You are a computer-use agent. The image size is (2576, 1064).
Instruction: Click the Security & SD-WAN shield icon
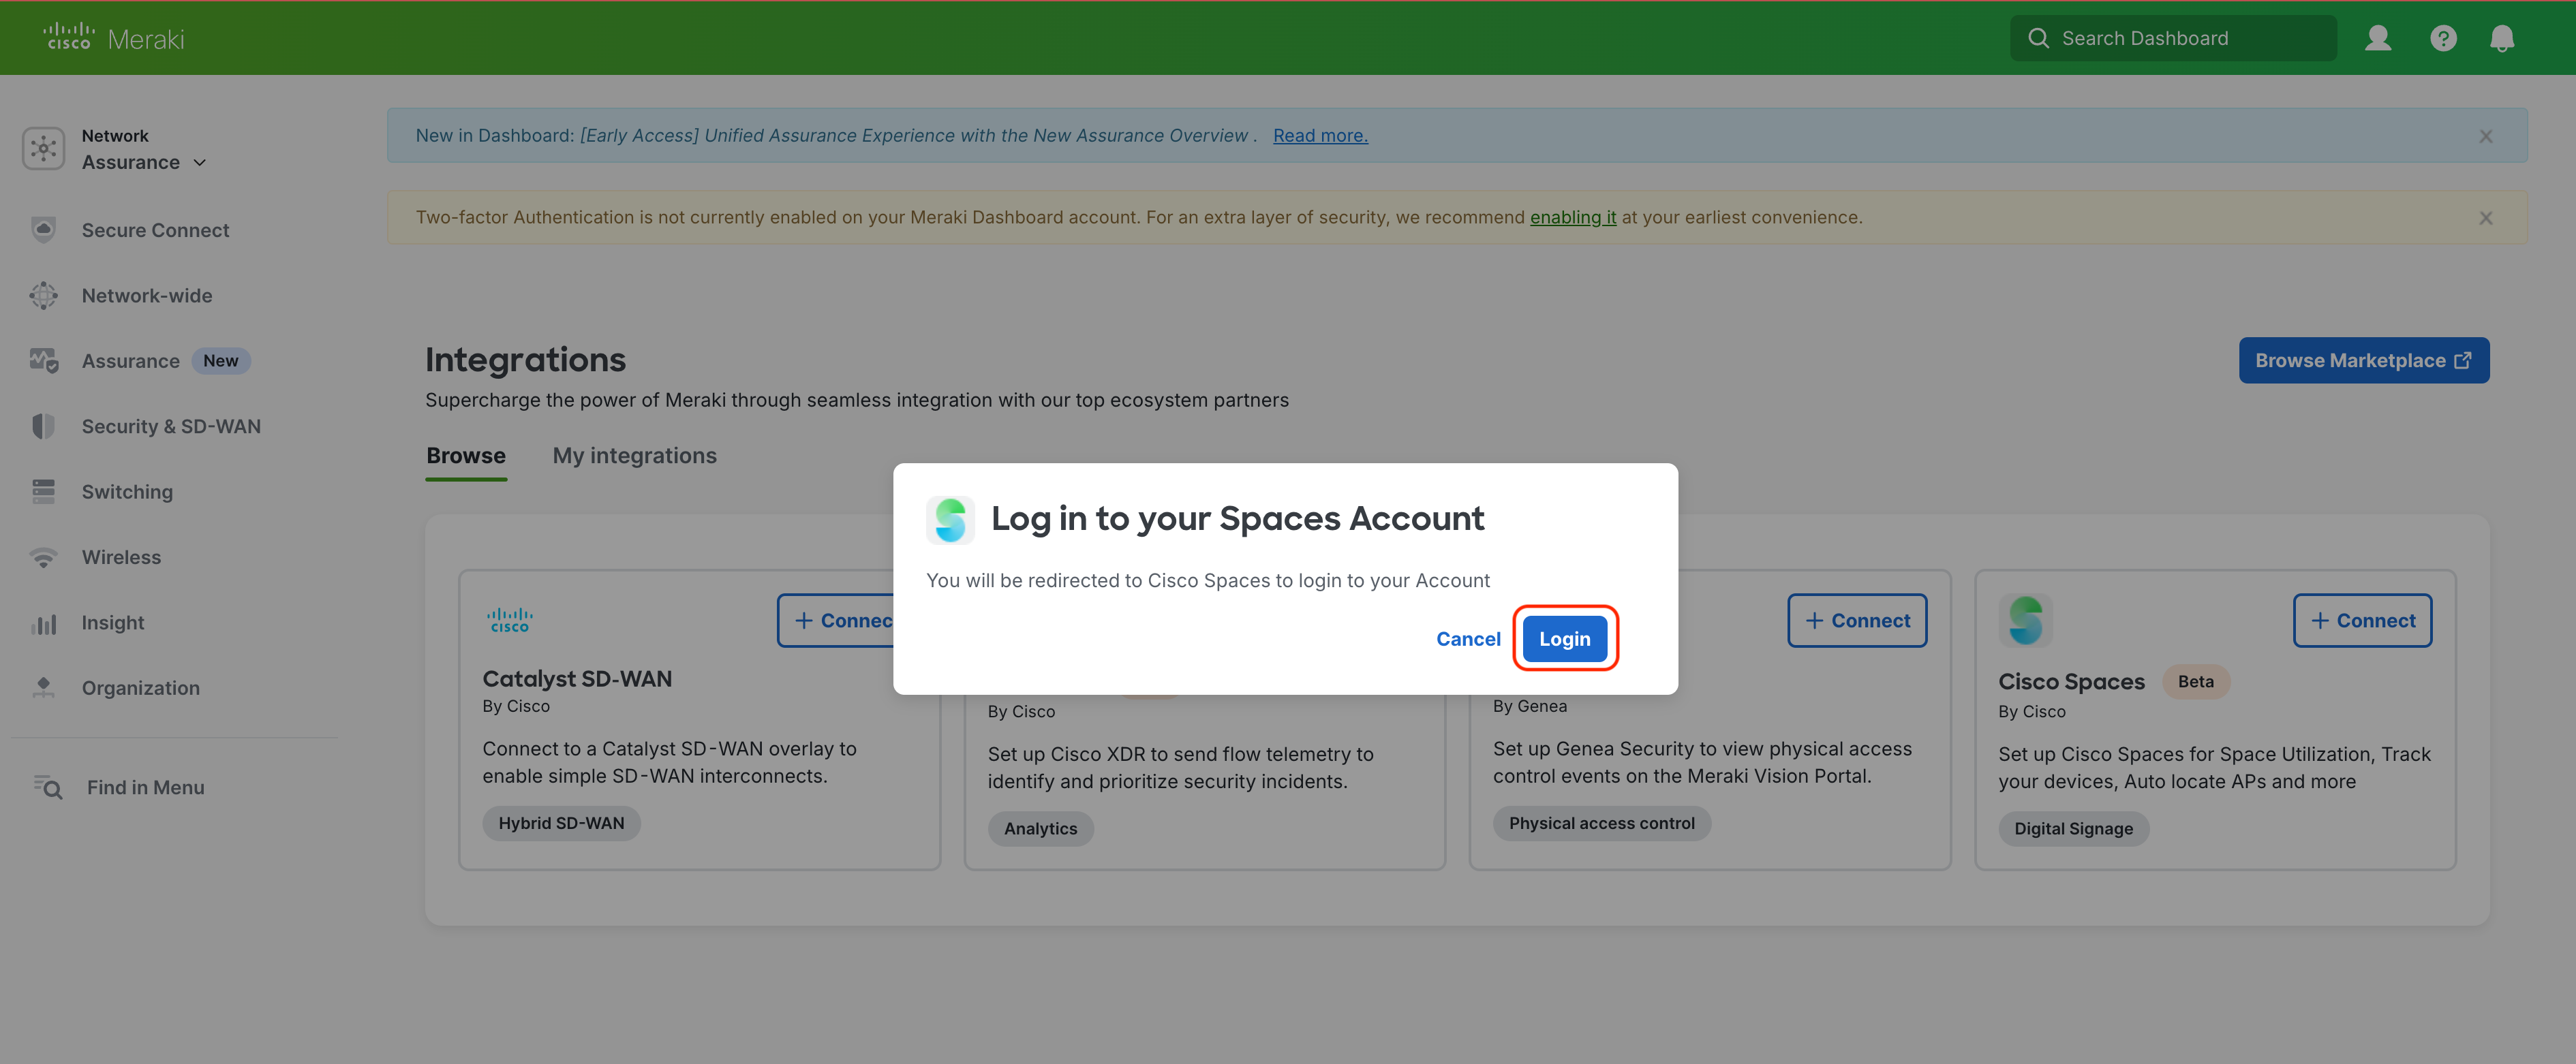click(x=43, y=427)
